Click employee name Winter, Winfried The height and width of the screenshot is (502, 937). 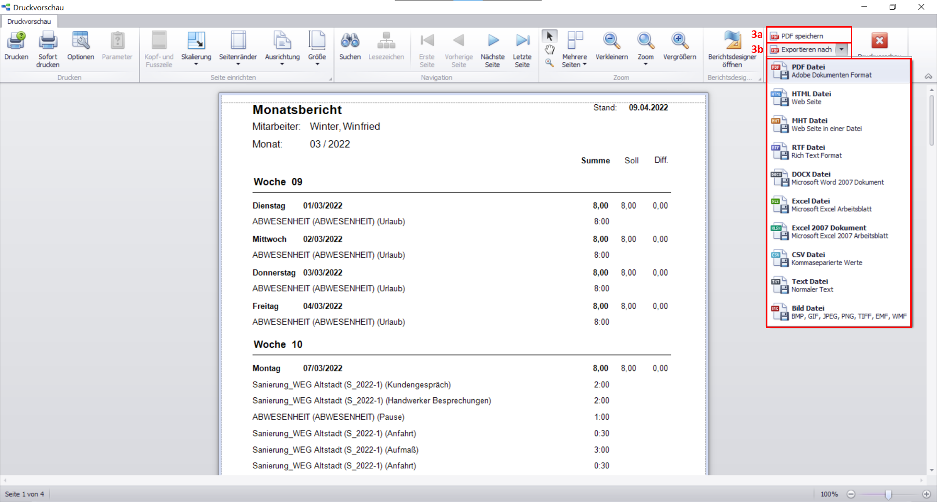point(345,126)
